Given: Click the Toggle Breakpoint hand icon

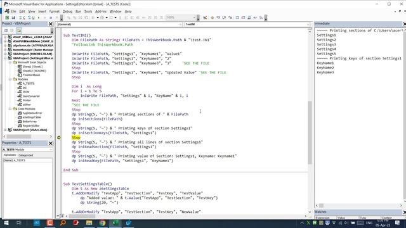Looking at the screenshot, I should pyautogui.click(x=212, y=18).
